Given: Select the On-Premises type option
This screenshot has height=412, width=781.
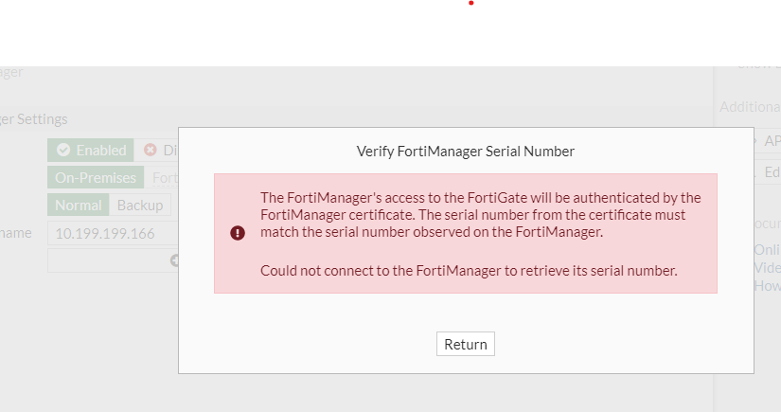Looking at the screenshot, I should click(x=96, y=178).
